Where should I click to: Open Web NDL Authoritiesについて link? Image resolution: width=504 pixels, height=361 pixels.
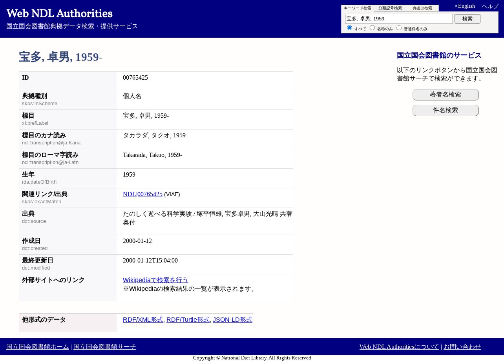(399, 347)
